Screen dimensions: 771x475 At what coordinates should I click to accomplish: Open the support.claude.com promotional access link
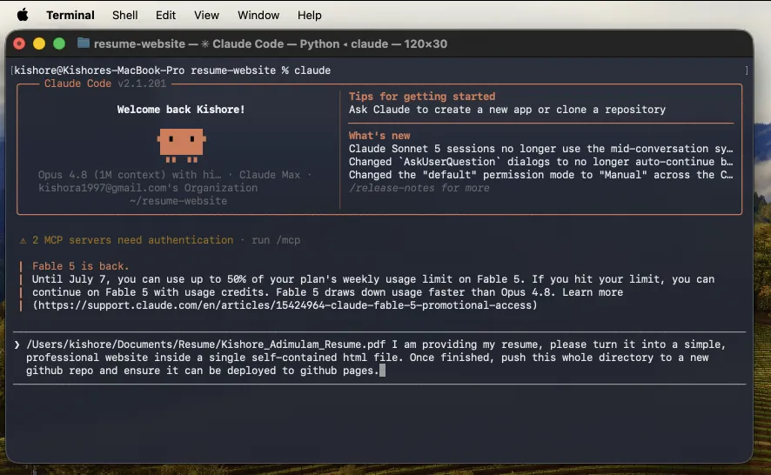(x=285, y=305)
